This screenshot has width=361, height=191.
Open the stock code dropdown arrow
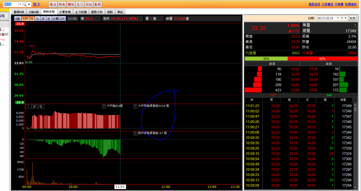(20, 4)
